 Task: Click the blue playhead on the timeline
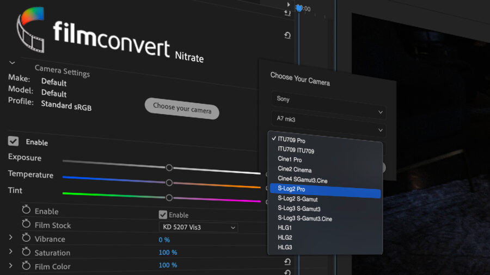coord(299,8)
